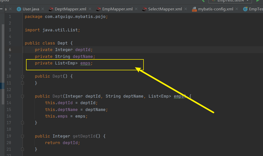Click the fold end marker at line 17
The height and width of the screenshot is (156, 263).
(x=22, y=123)
